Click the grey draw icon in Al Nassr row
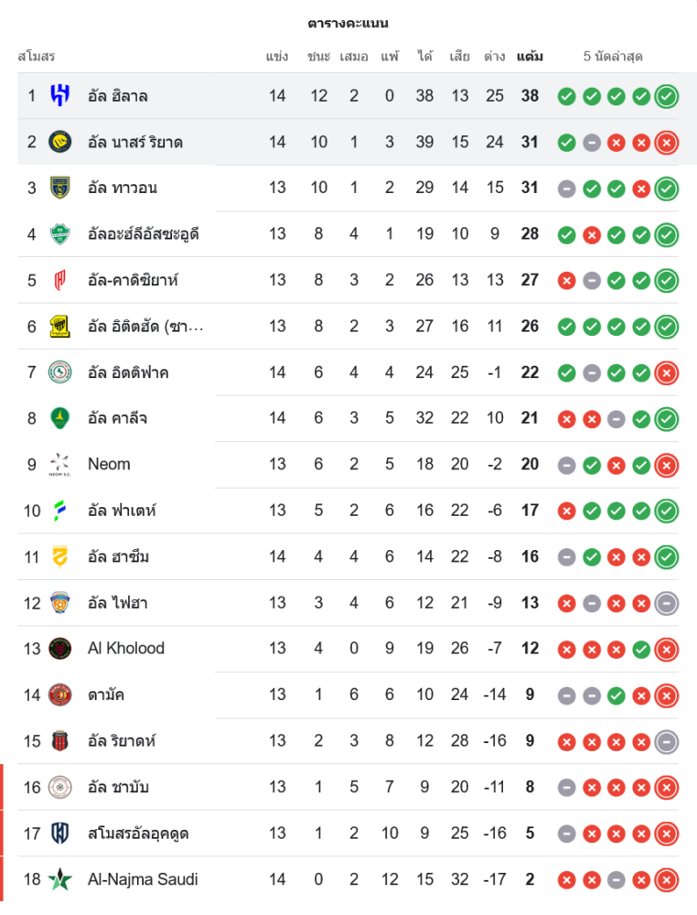 click(x=592, y=142)
